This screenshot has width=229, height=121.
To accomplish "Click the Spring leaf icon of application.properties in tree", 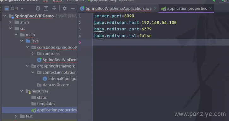I will (x=33, y=110).
